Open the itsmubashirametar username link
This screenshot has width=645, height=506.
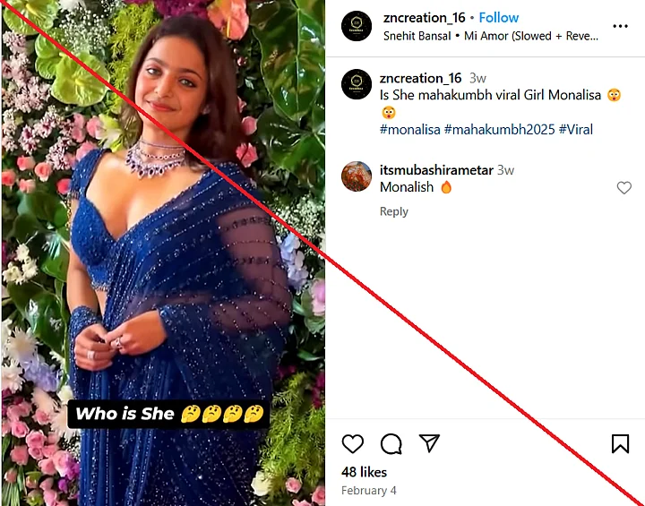point(436,170)
